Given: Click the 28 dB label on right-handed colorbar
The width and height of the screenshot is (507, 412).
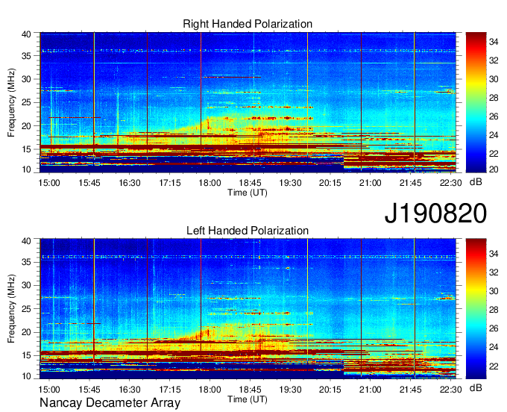Looking at the screenshot, I should [494, 98].
